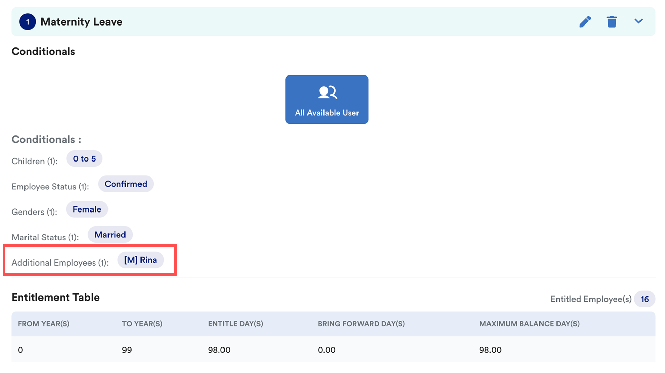Click the [M] Rina employee chip

[140, 260]
